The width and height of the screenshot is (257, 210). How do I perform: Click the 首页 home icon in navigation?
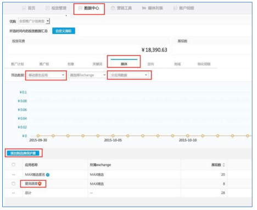(24, 8)
